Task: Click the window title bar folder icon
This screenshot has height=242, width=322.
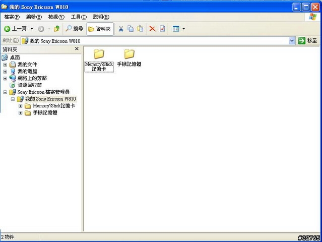Action: 4,7
